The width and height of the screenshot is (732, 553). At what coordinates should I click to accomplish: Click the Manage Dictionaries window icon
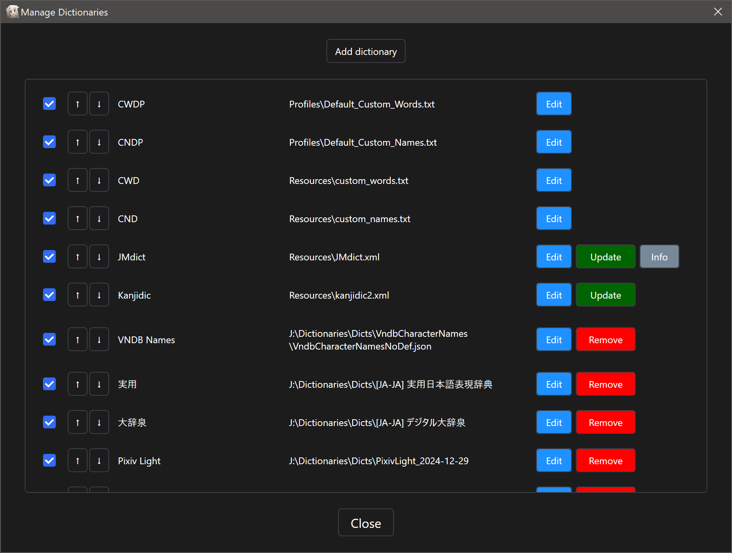12,12
